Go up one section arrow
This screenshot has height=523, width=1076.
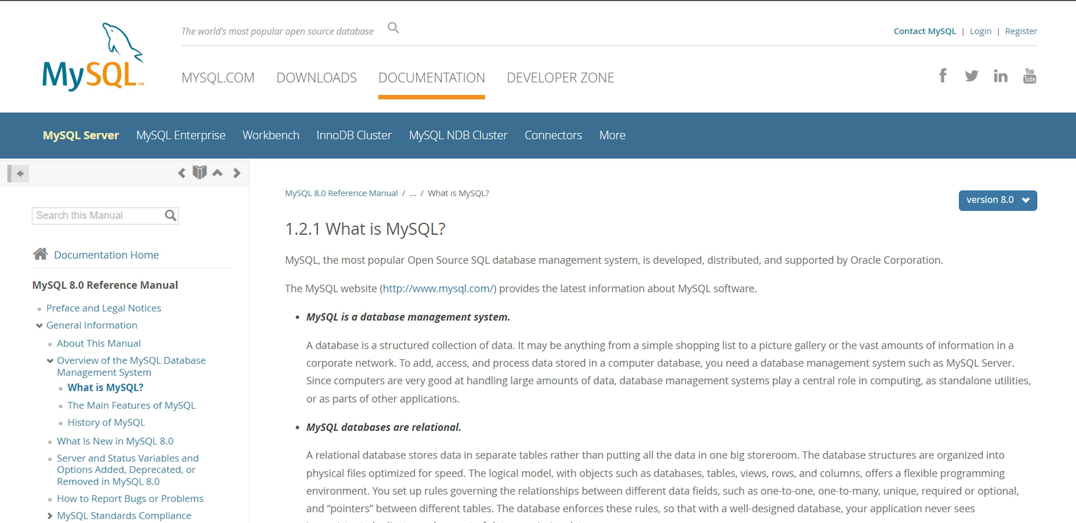[217, 173]
